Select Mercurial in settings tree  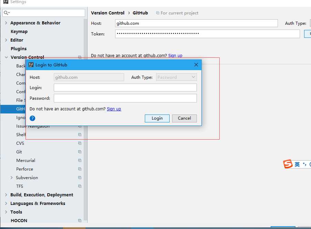[x=26, y=160]
